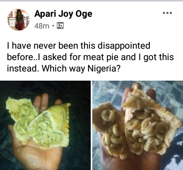Click the 'Which way Nigeria?' sentence

[81, 68]
